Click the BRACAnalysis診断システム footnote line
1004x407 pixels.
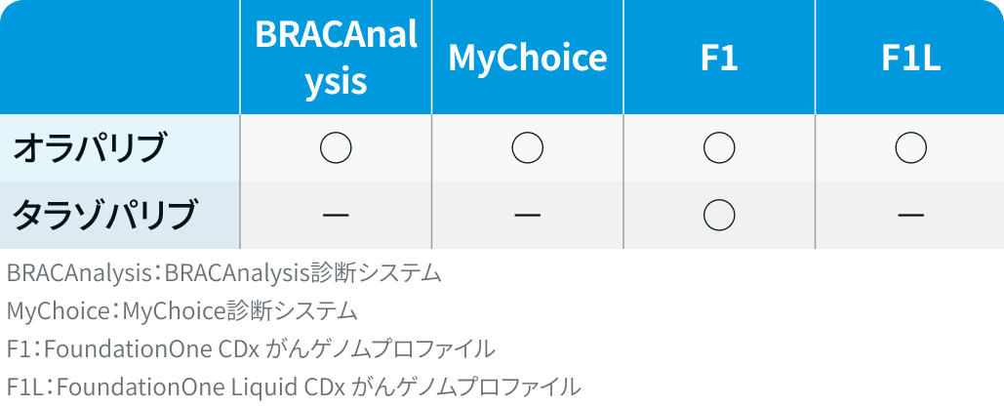click(x=223, y=272)
